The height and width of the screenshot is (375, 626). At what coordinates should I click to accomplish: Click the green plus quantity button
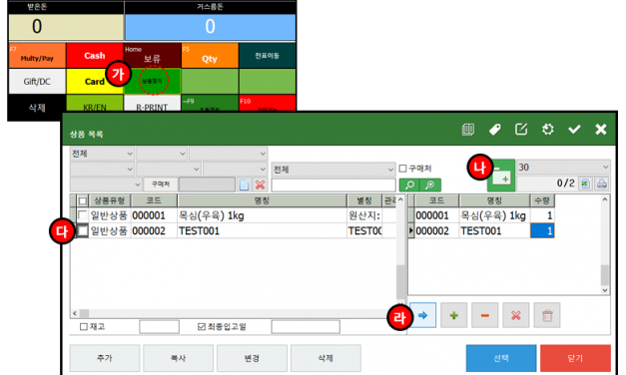pyautogui.click(x=454, y=315)
